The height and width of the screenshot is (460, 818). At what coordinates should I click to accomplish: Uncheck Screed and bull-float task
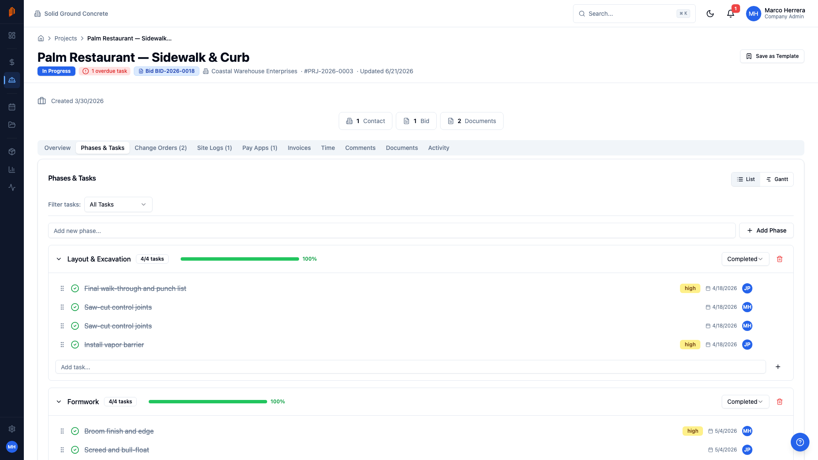75,450
